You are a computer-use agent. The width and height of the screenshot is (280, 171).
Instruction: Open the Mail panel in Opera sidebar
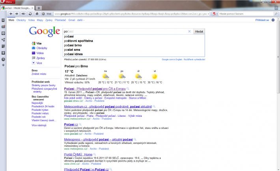click(3, 27)
